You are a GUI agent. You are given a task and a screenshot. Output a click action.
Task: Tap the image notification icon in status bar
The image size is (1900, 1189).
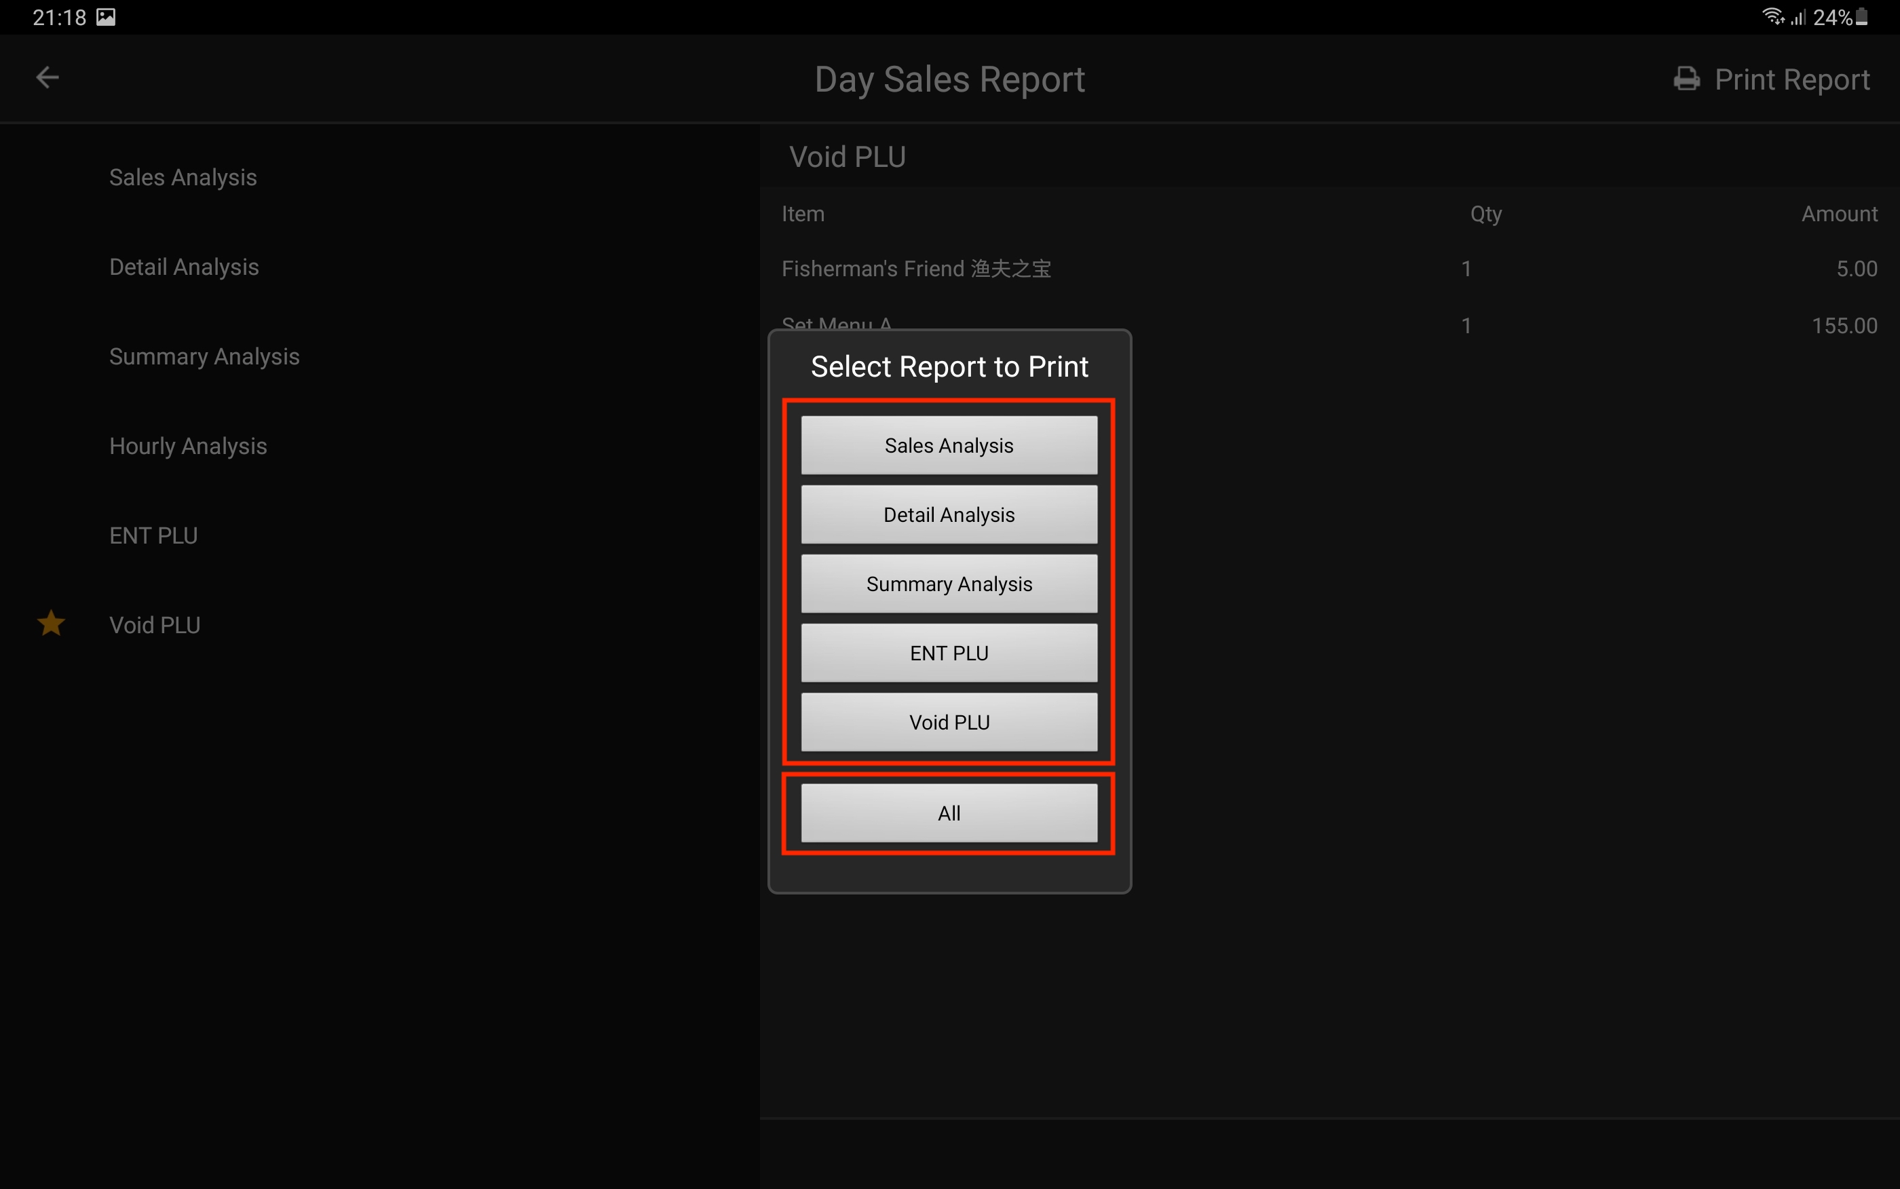(x=106, y=17)
